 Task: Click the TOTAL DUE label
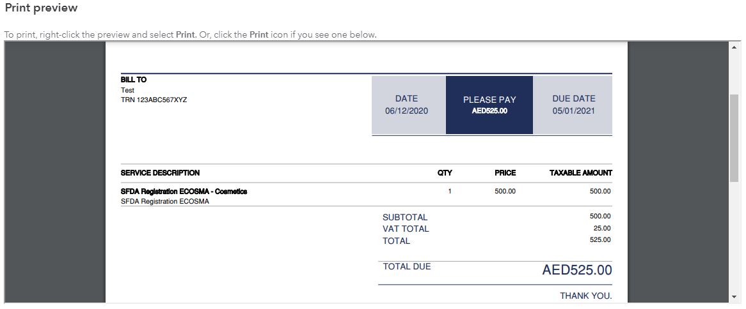coord(407,266)
